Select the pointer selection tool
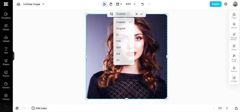This screenshot has width=240, height=112. [x=104, y=4]
